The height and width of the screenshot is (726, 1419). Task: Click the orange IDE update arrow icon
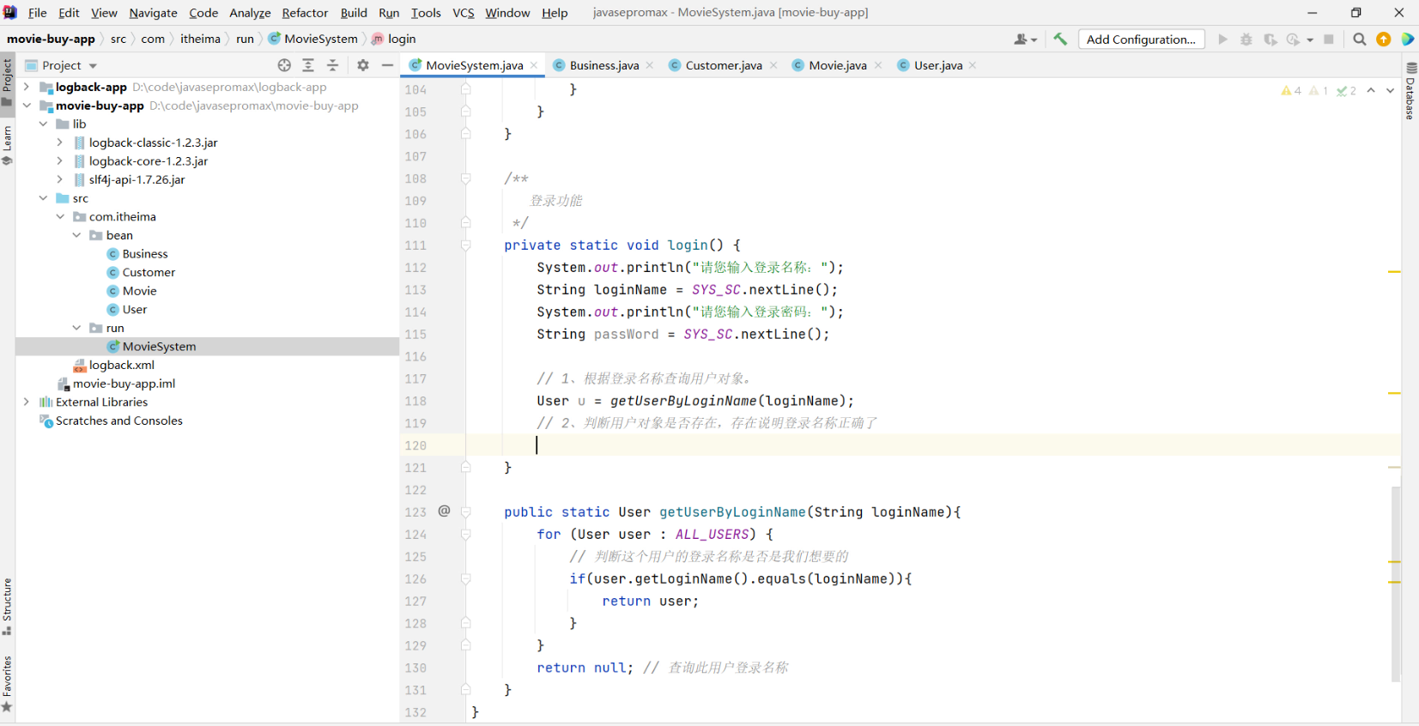pos(1384,39)
